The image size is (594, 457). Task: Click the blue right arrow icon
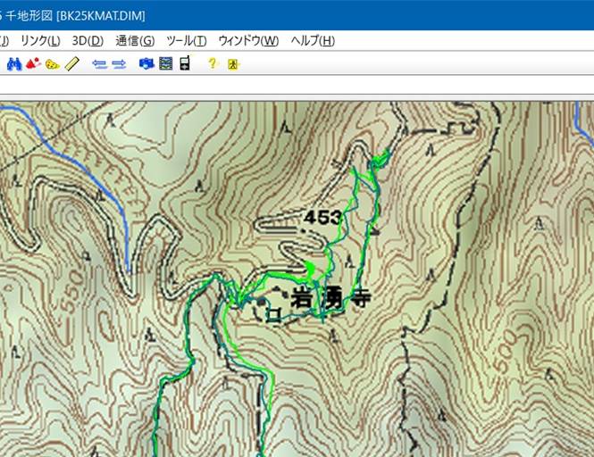119,64
